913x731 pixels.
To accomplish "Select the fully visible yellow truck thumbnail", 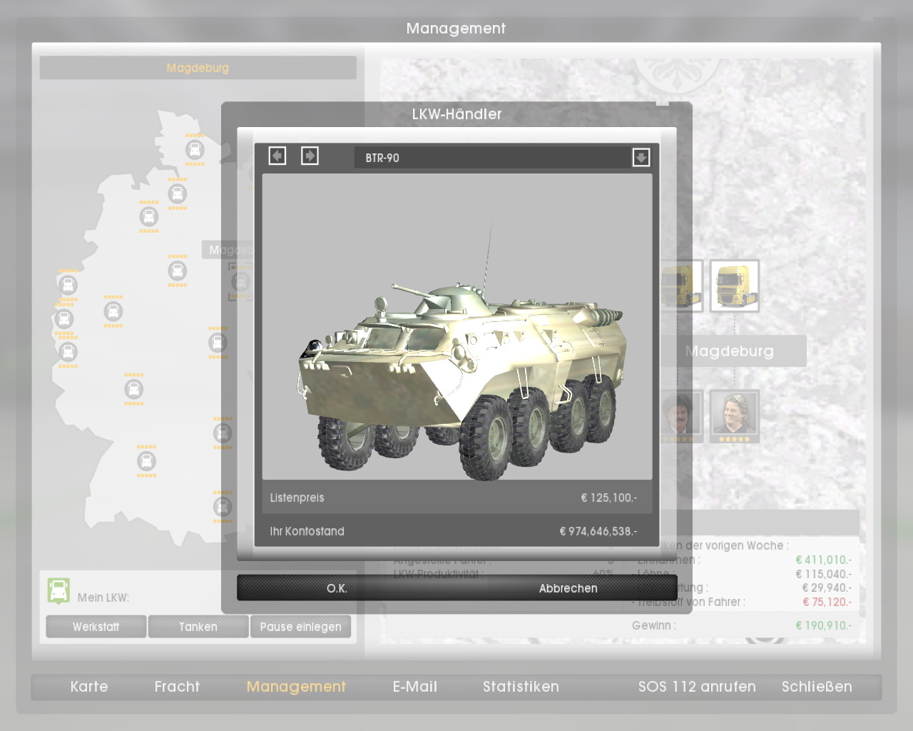I will click(734, 286).
